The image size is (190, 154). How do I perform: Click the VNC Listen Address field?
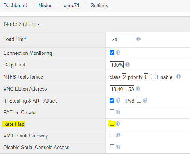pyautogui.click(x=122, y=89)
